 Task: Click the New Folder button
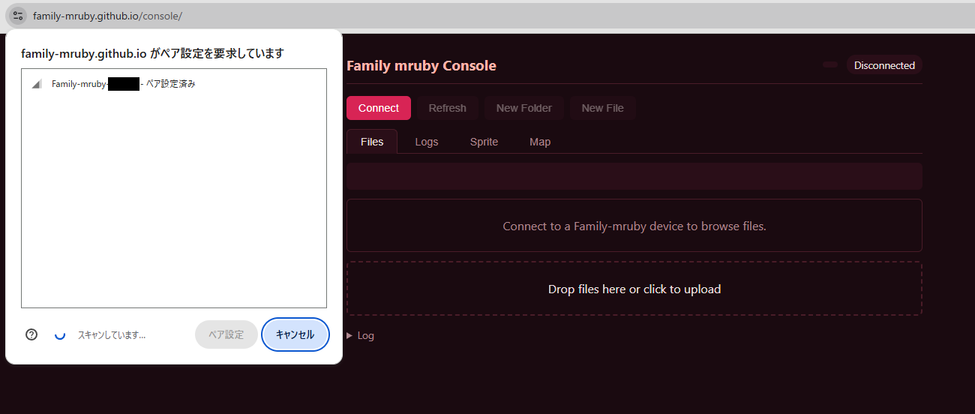click(524, 108)
